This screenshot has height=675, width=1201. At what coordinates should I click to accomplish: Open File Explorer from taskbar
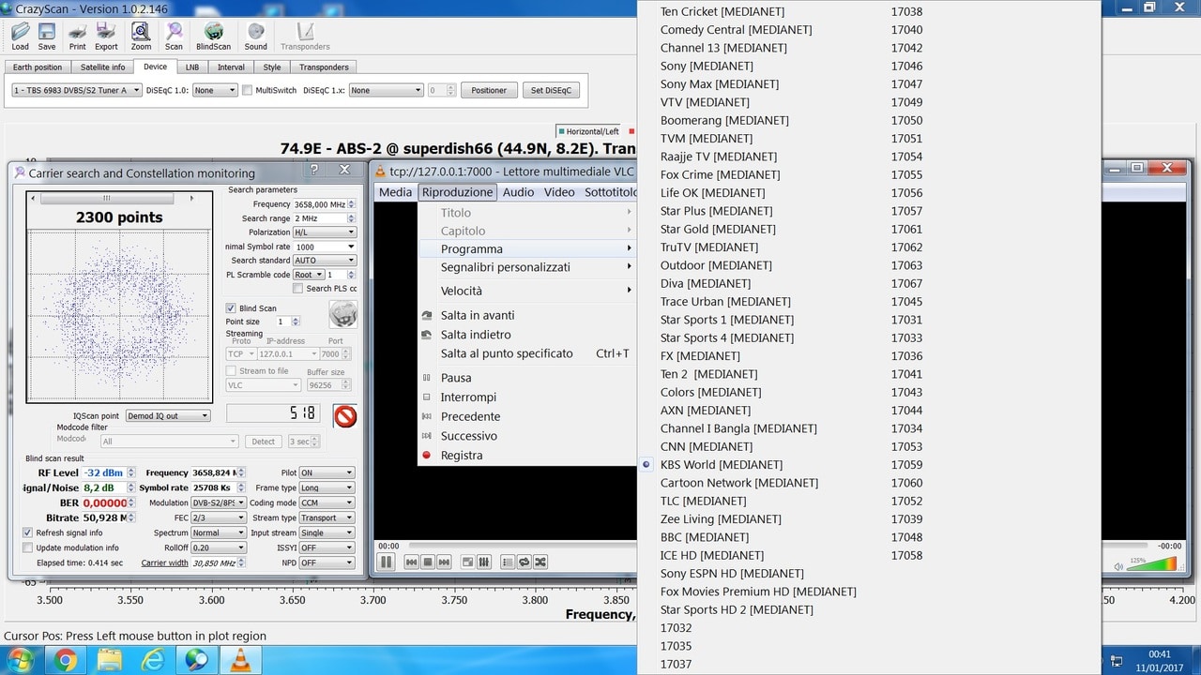[x=110, y=660]
